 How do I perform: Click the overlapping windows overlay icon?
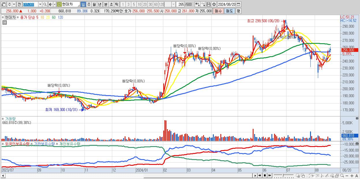click(303, 176)
